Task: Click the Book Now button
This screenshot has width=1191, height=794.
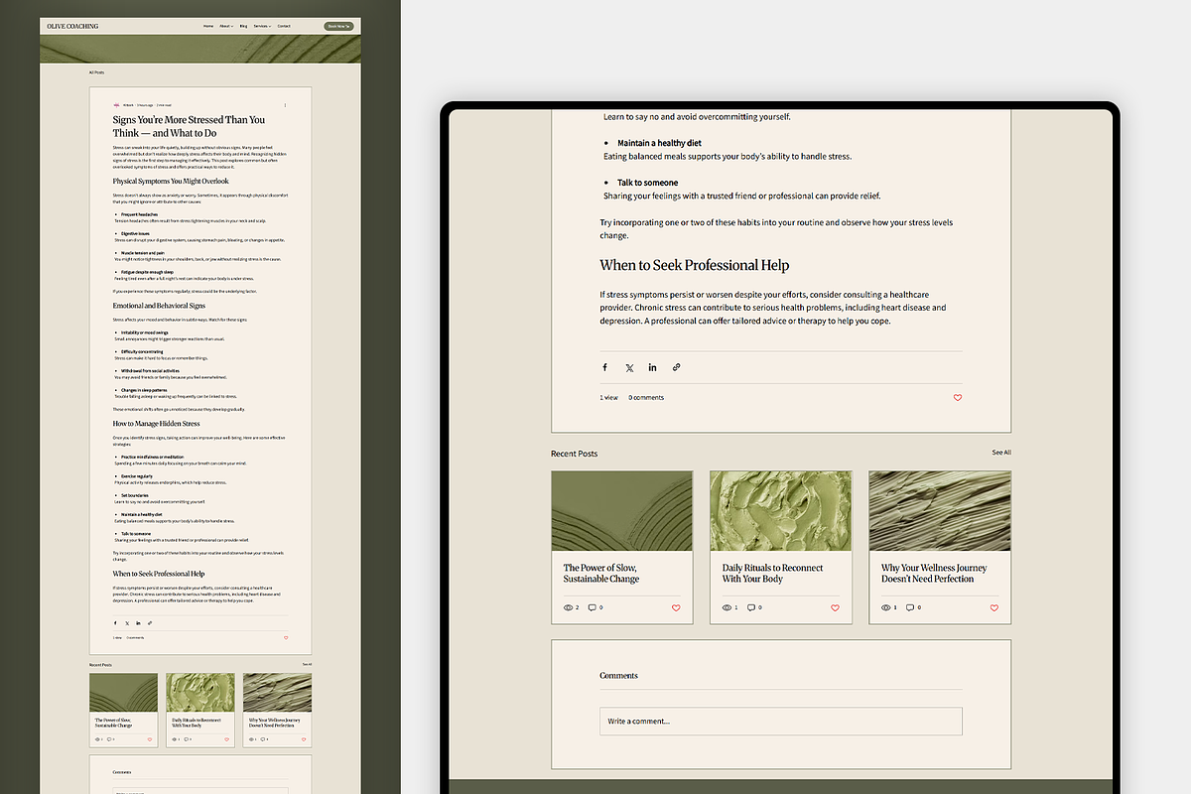Action: [x=338, y=26]
